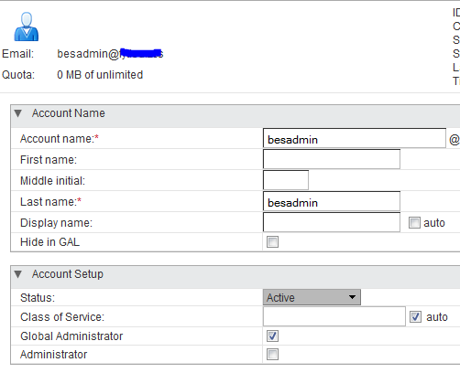
Task: Click the Account Setup section header
Action: coord(235,277)
